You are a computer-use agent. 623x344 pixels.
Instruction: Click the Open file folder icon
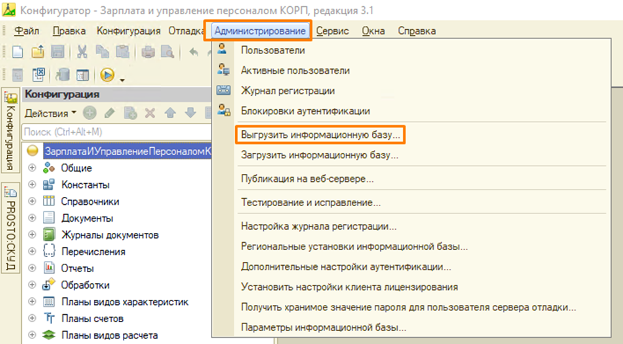click(38, 53)
